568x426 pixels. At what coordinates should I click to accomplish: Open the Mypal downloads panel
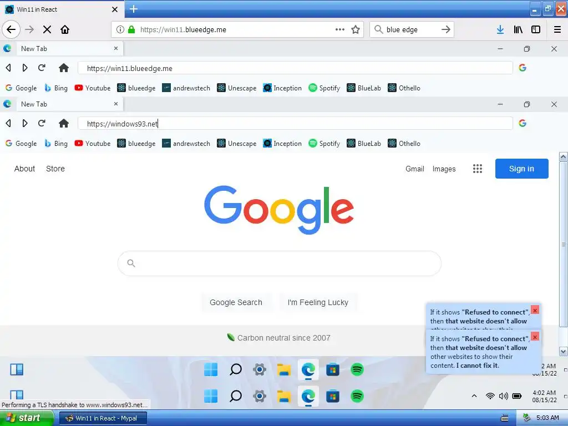coord(500,29)
